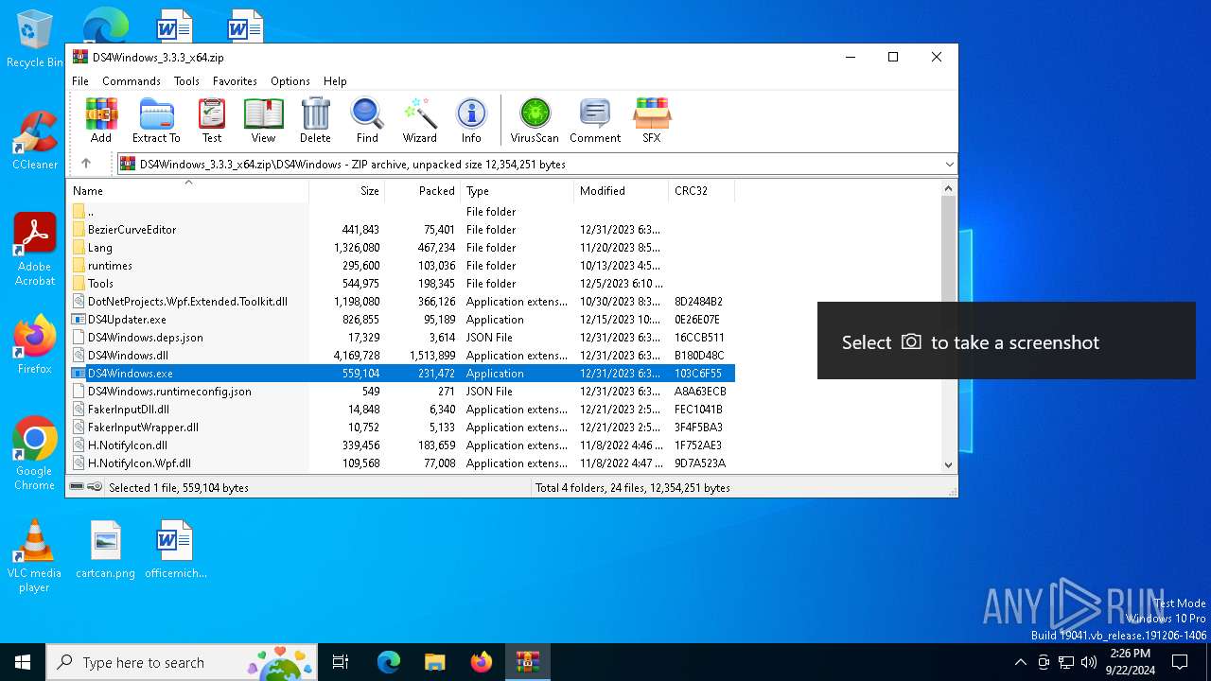This screenshot has height=681, width=1211.
Task: Open Firefox desktop shortcut
Action: pos(35,344)
